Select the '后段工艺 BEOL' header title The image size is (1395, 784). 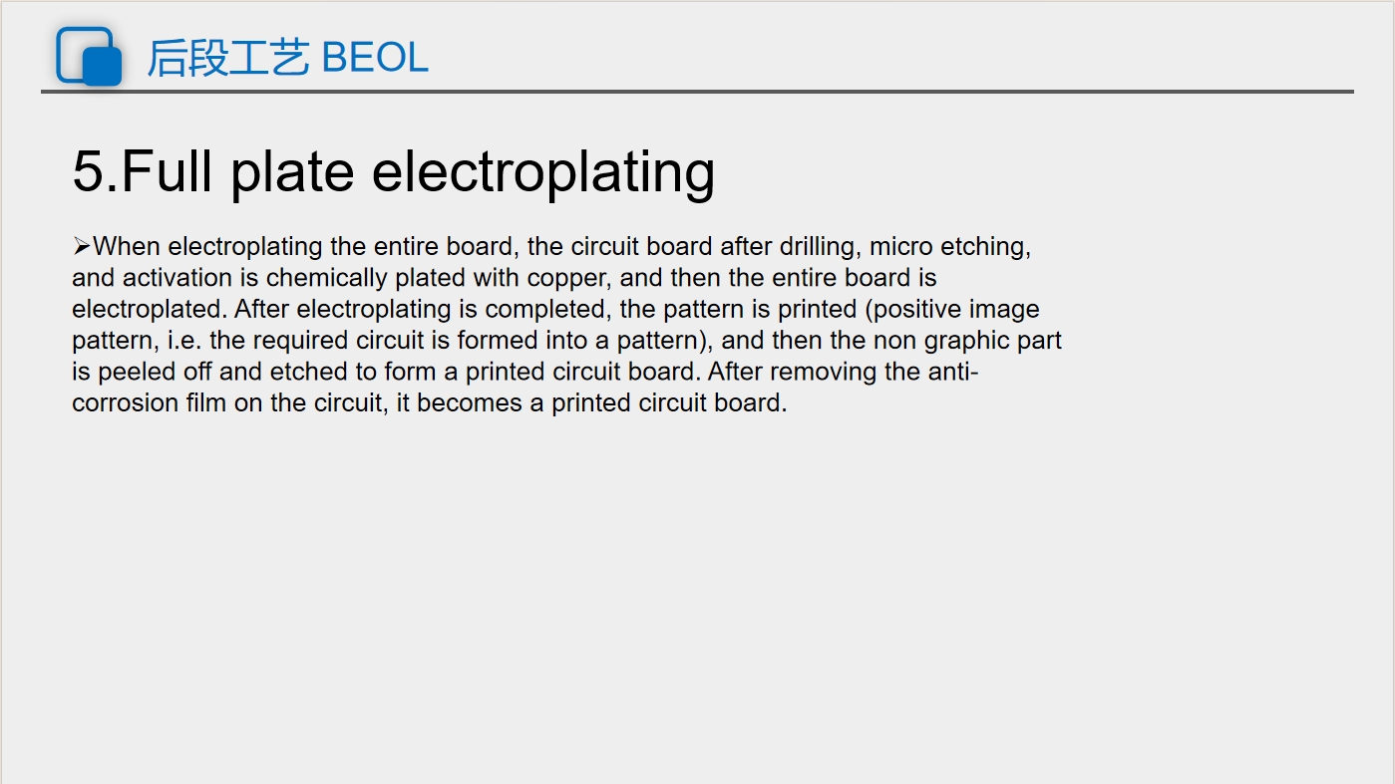[288, 58]
